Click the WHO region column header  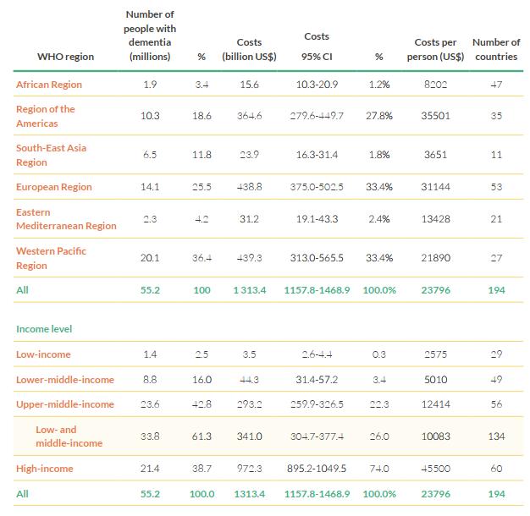[66, 57]
